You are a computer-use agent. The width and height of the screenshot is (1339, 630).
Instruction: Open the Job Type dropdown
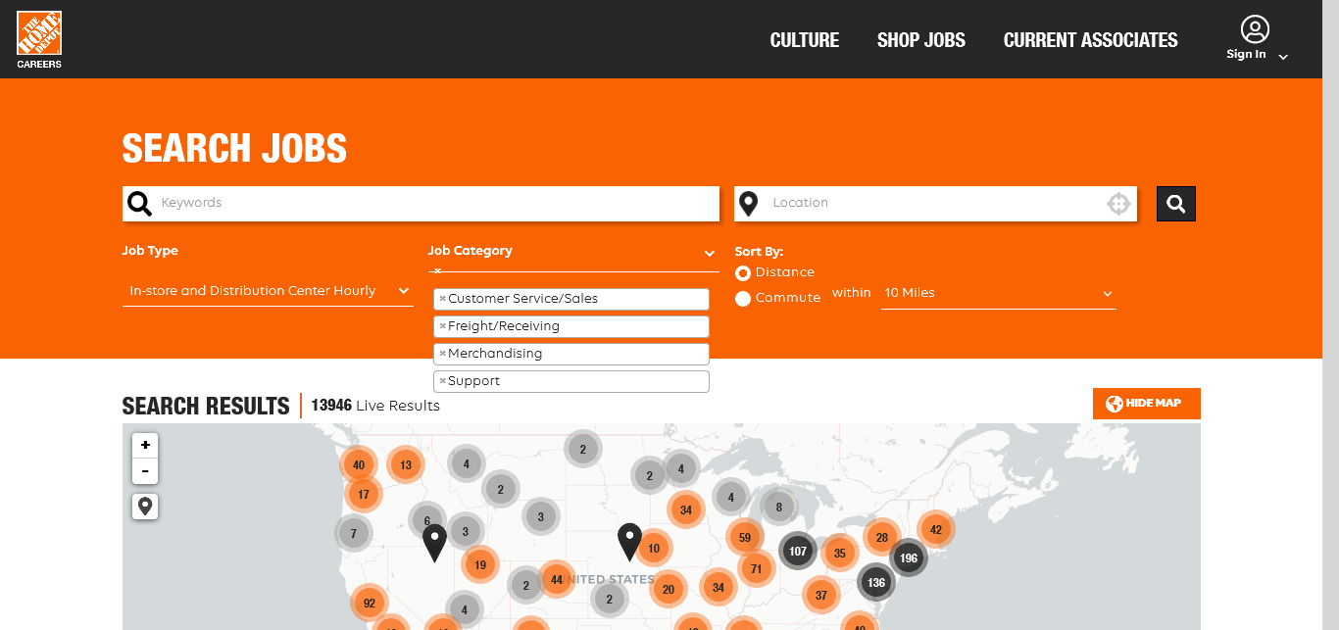pyautogui.click(x=268, y=291)
